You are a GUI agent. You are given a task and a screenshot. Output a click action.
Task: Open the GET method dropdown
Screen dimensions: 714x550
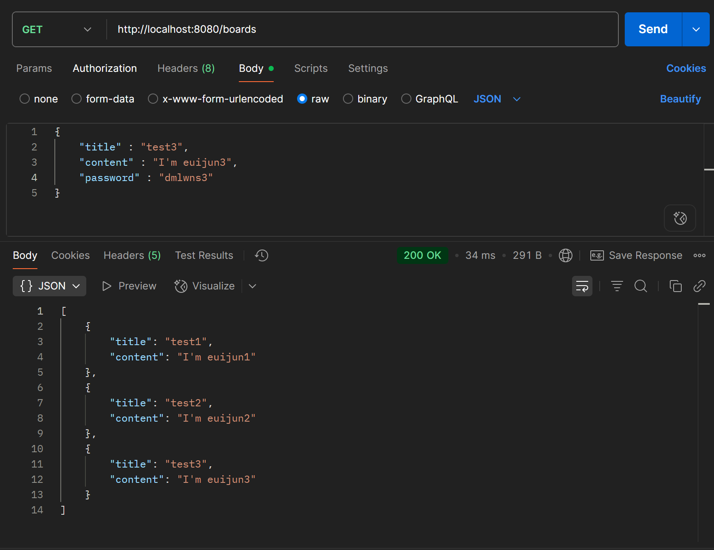point(57,29)
